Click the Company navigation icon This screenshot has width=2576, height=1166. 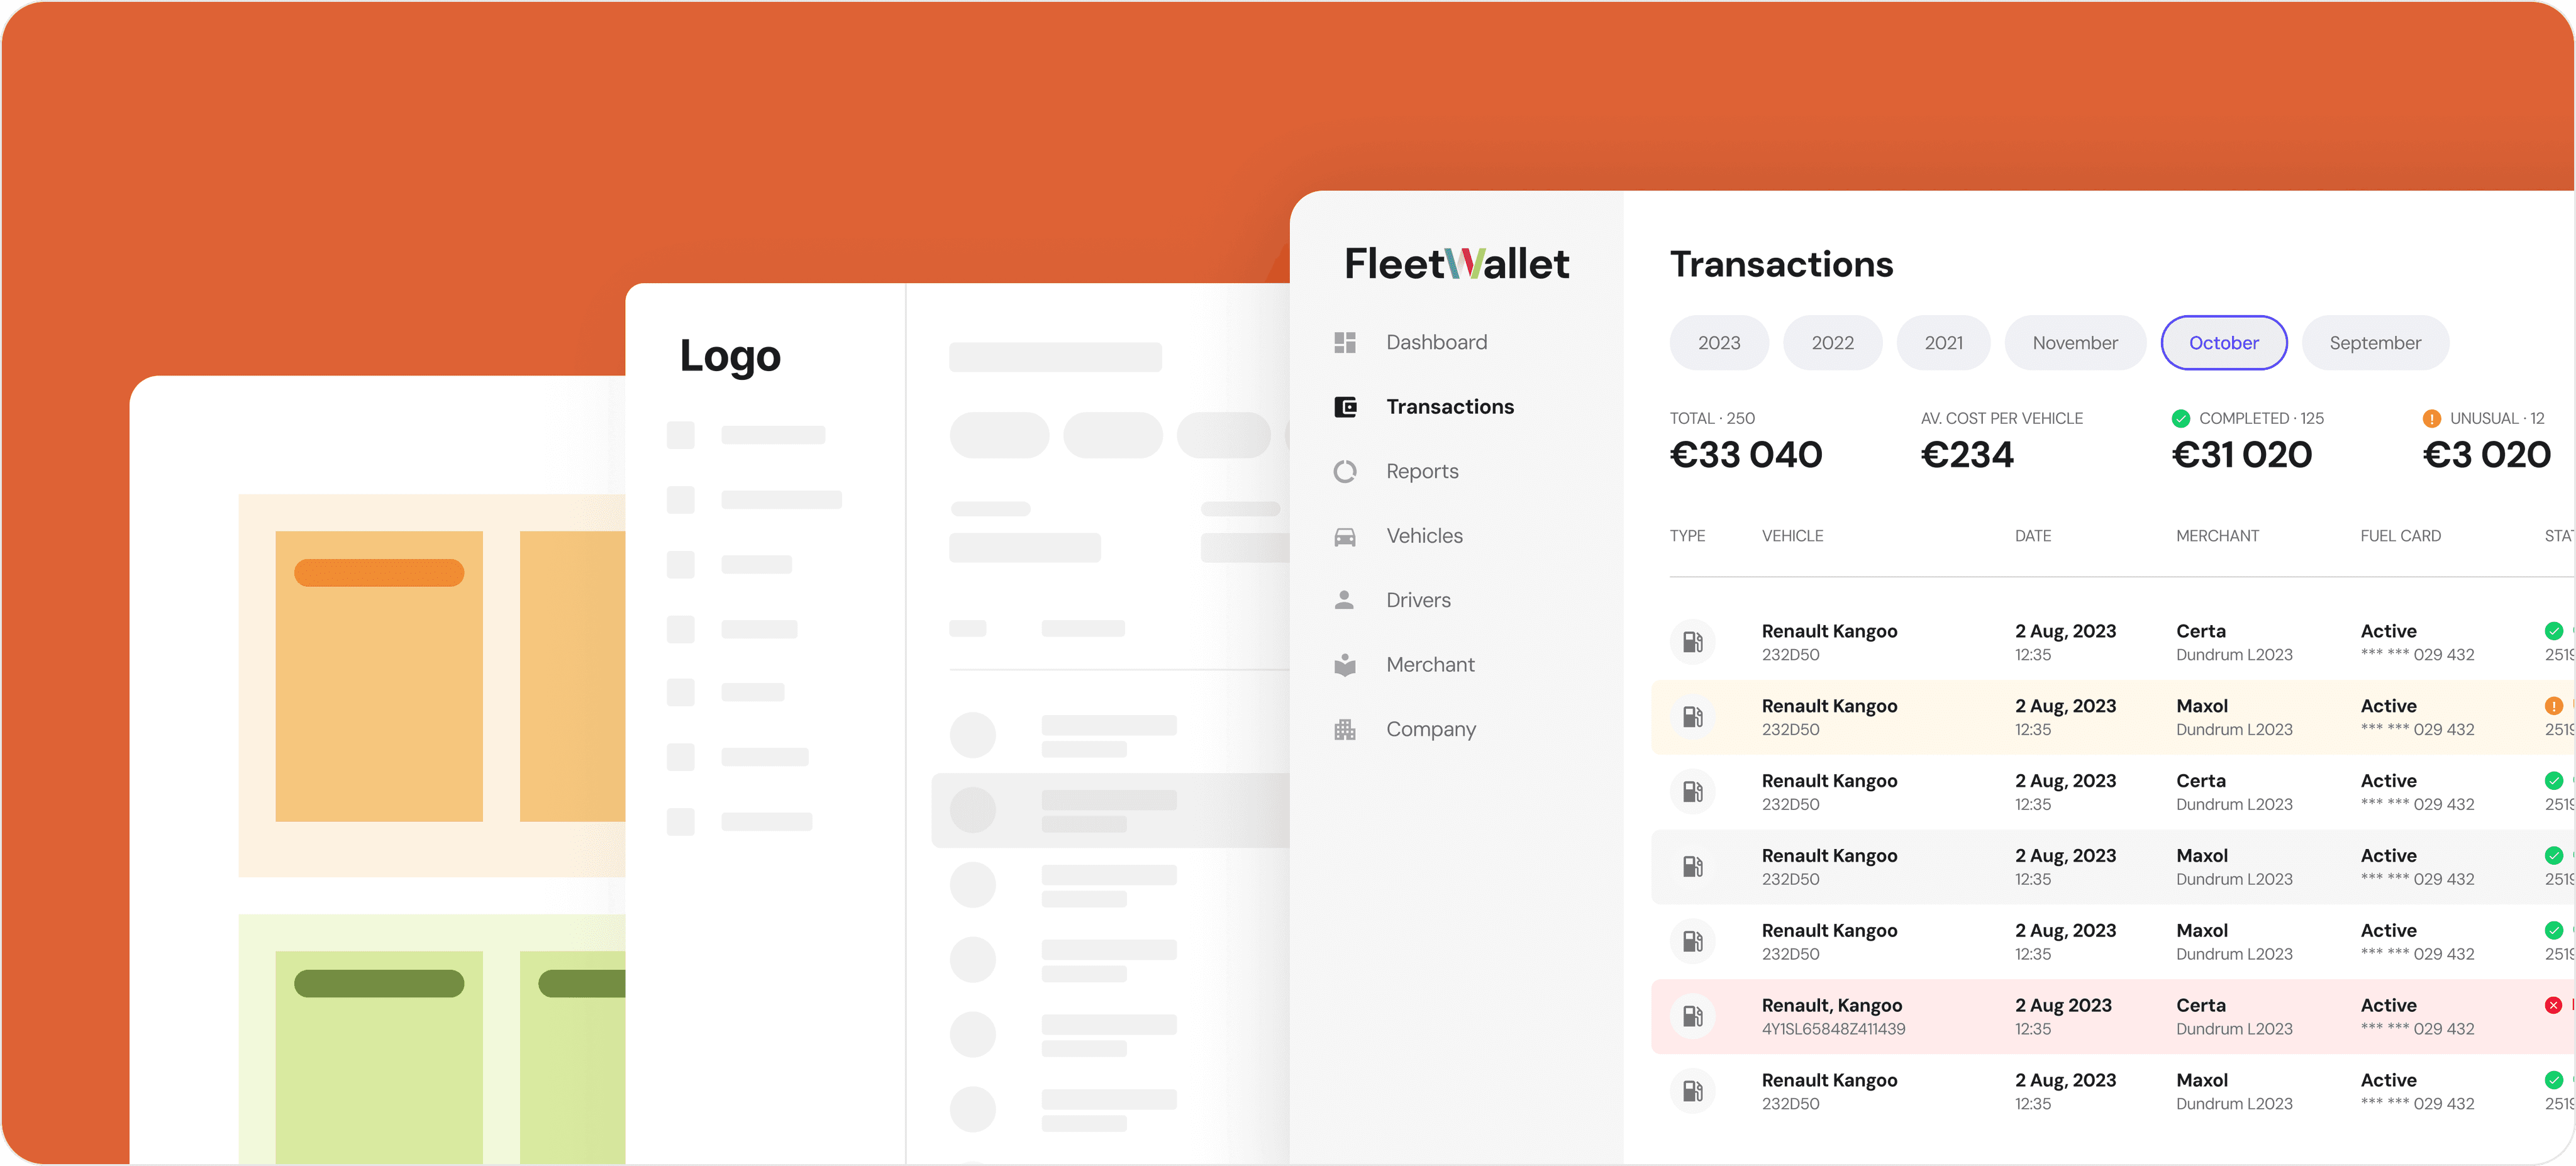point(1347,729)
